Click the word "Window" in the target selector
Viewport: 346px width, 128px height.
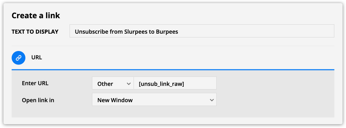pyautogui.click(x=122, y=100)
